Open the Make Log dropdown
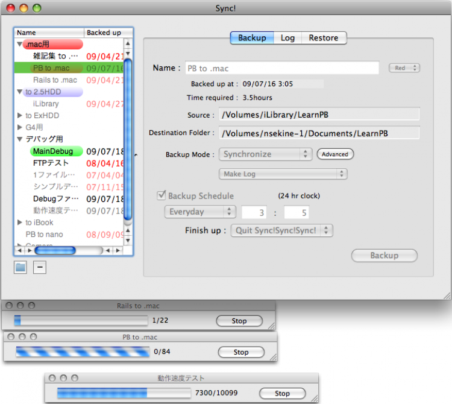The height and width of the screenshot is (404, 452). [283, 174]
